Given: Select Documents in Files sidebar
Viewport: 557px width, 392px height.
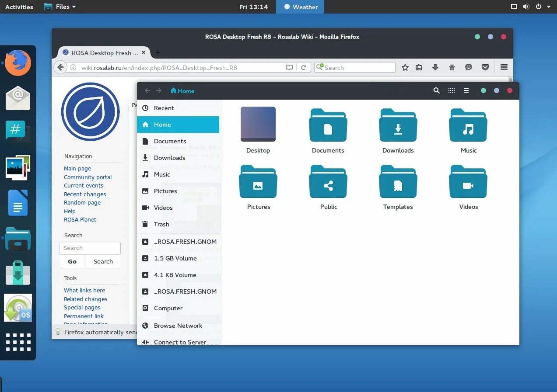Looking at the screenshot, I should point(178,141).
